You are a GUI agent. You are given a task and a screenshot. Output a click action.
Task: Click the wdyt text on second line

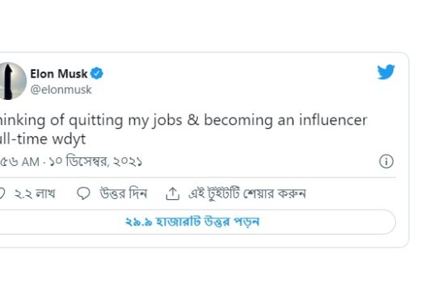(x=69, y=139)
